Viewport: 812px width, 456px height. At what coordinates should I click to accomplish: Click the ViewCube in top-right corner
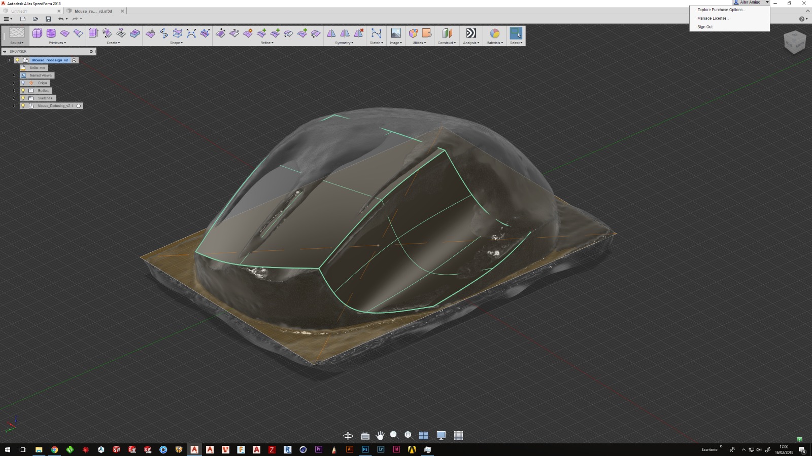[795, 43]
